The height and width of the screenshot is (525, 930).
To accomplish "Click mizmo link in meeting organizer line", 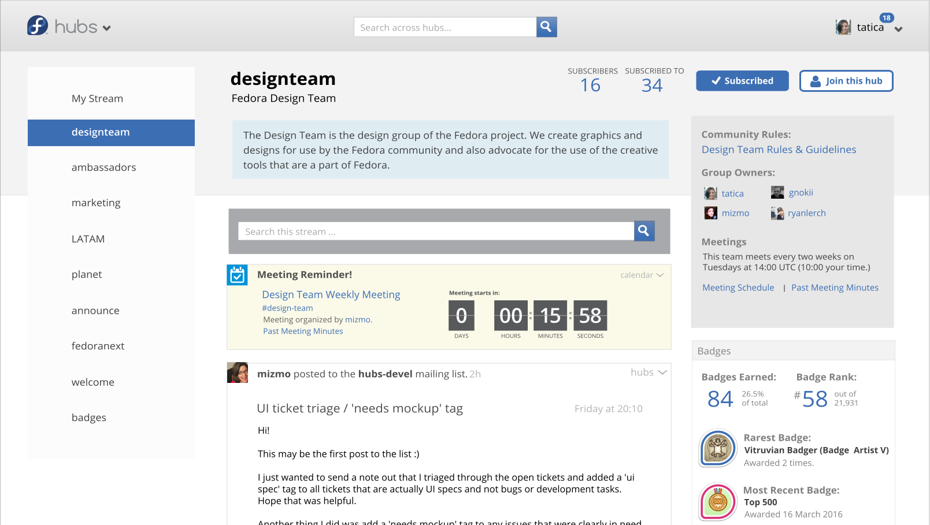I will point(358,319).
